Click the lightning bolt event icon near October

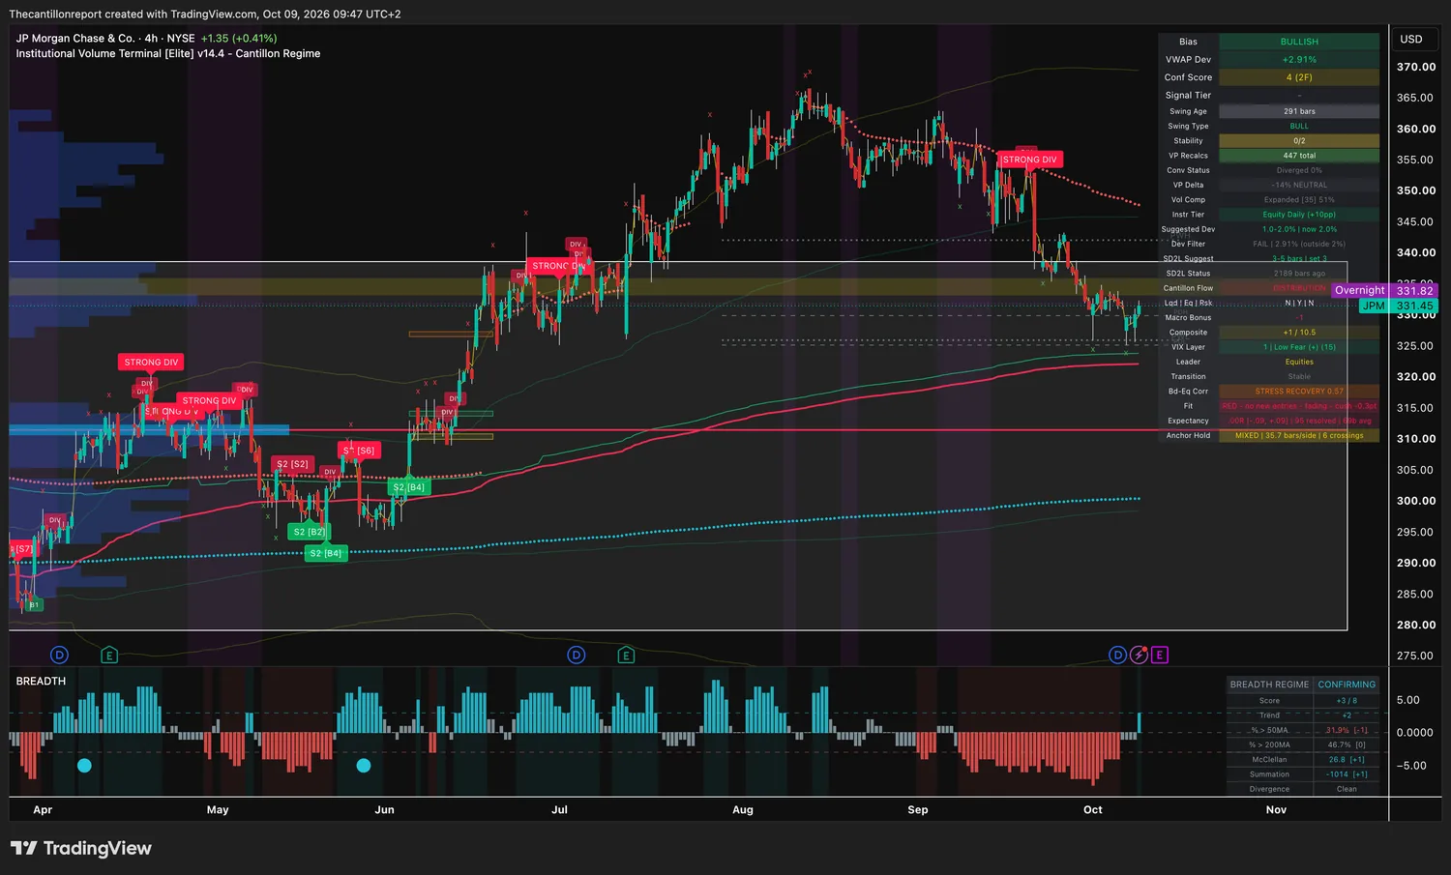[1139, 655]
